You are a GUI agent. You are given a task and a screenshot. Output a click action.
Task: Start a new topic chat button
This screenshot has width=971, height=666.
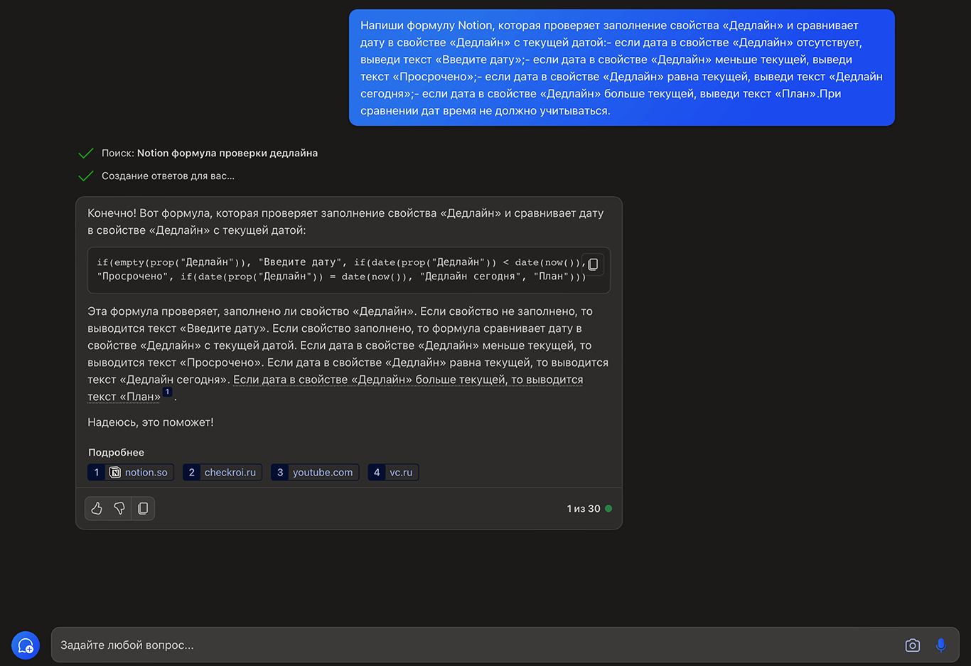pos(26,645)
